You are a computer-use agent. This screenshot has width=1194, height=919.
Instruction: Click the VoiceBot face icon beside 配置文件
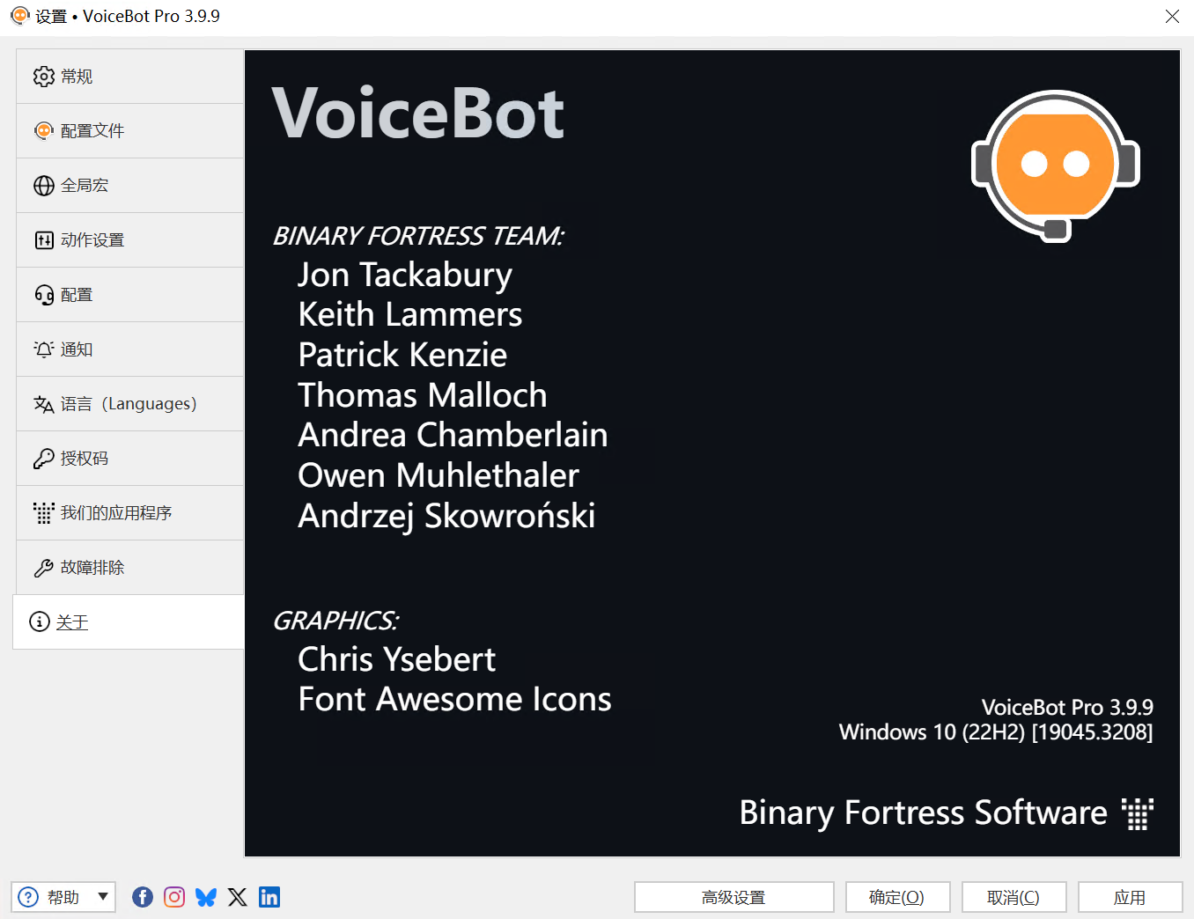click(x=44, y=131)
